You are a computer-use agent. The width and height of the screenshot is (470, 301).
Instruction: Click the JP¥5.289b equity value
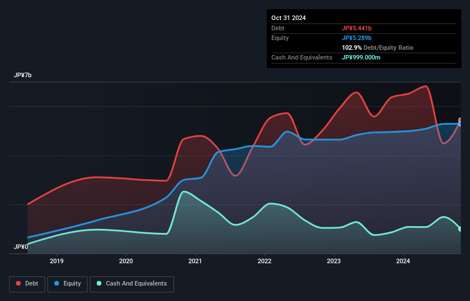[357, 38]
